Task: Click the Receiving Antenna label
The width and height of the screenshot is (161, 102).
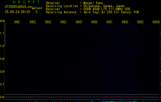Action: point(61,12)
